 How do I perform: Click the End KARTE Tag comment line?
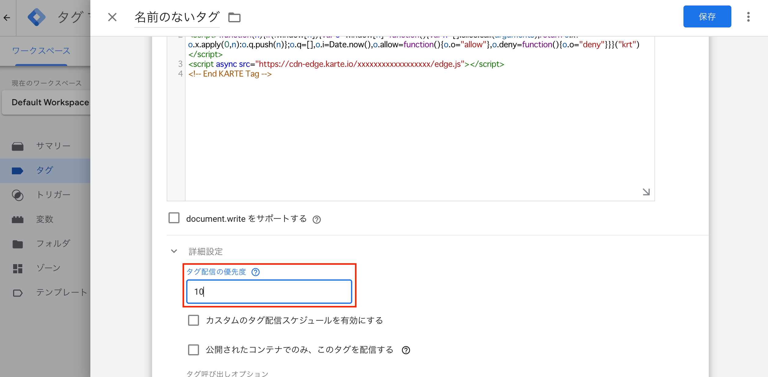click(230, 74)
